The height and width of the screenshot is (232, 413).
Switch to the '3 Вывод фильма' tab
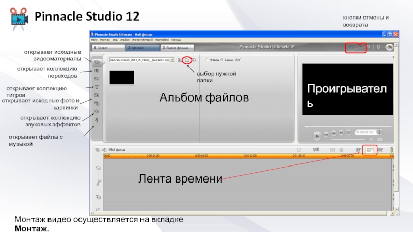tap(176, 47)
